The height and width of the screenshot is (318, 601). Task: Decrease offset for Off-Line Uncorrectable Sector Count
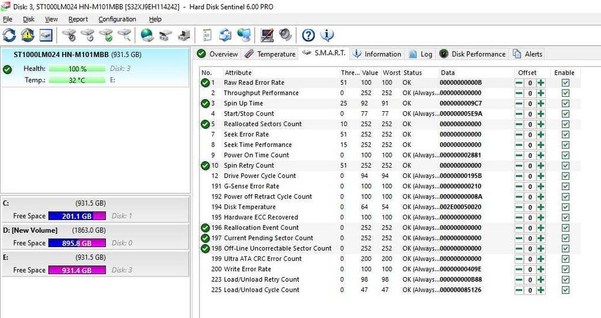click(x=519, y=249)
